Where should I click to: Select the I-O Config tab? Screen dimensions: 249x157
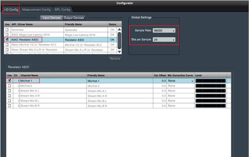(x=11, y=10)
